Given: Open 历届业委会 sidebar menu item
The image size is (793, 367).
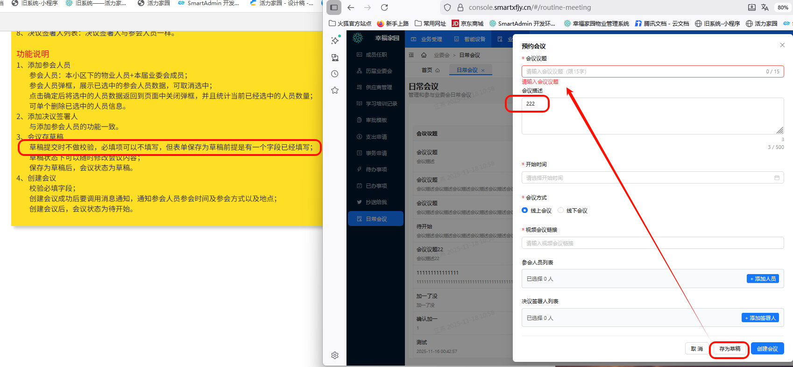Looking at the screenshot, I should [x=375, y=71].
